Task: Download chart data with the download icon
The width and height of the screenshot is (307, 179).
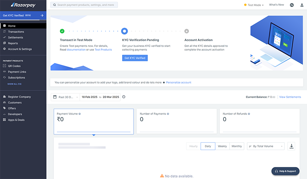Action: 291,146
